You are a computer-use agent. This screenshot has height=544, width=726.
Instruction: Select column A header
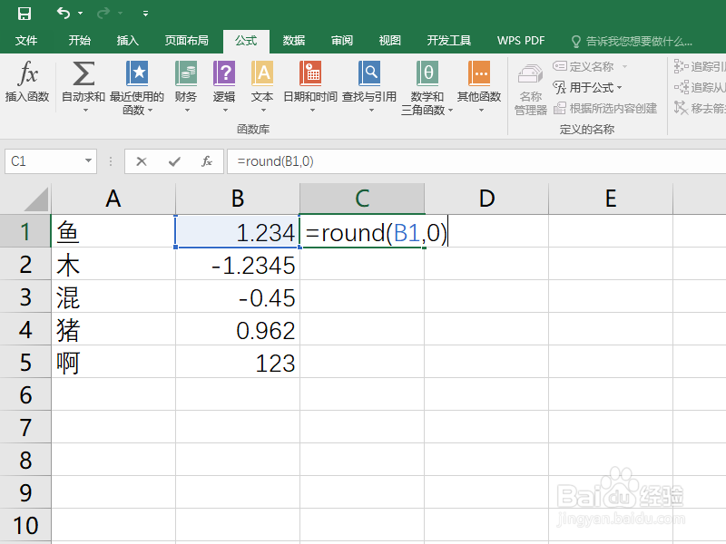[113, 199]
